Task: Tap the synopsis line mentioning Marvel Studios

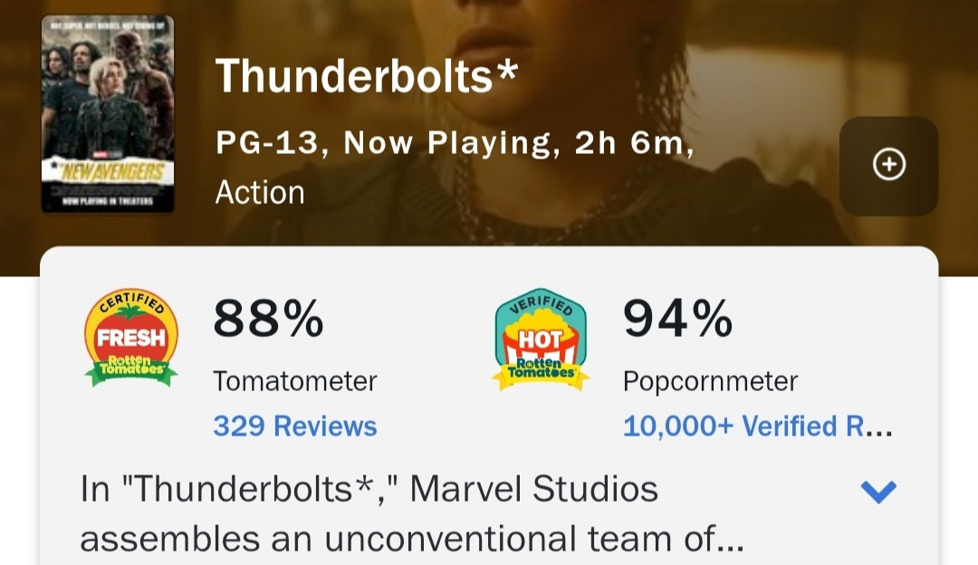Action: click(369, 490)
